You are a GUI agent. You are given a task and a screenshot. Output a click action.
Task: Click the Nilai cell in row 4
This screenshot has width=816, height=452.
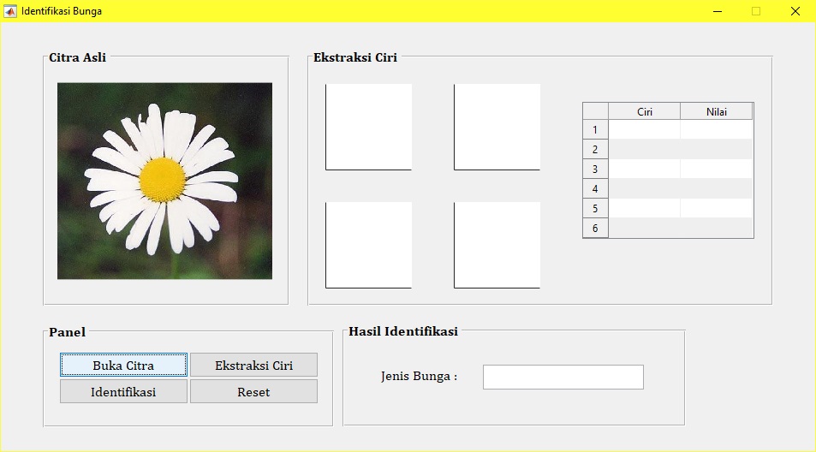coord(716,189)
